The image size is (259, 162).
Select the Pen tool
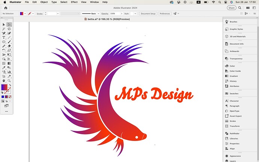point(4,33)
